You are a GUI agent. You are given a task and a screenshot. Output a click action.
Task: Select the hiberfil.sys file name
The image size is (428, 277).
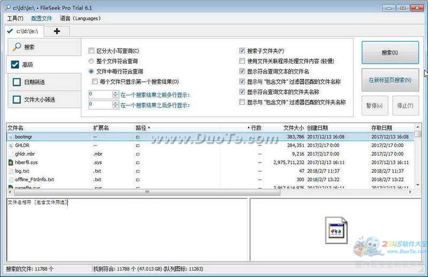coord(26,163)
